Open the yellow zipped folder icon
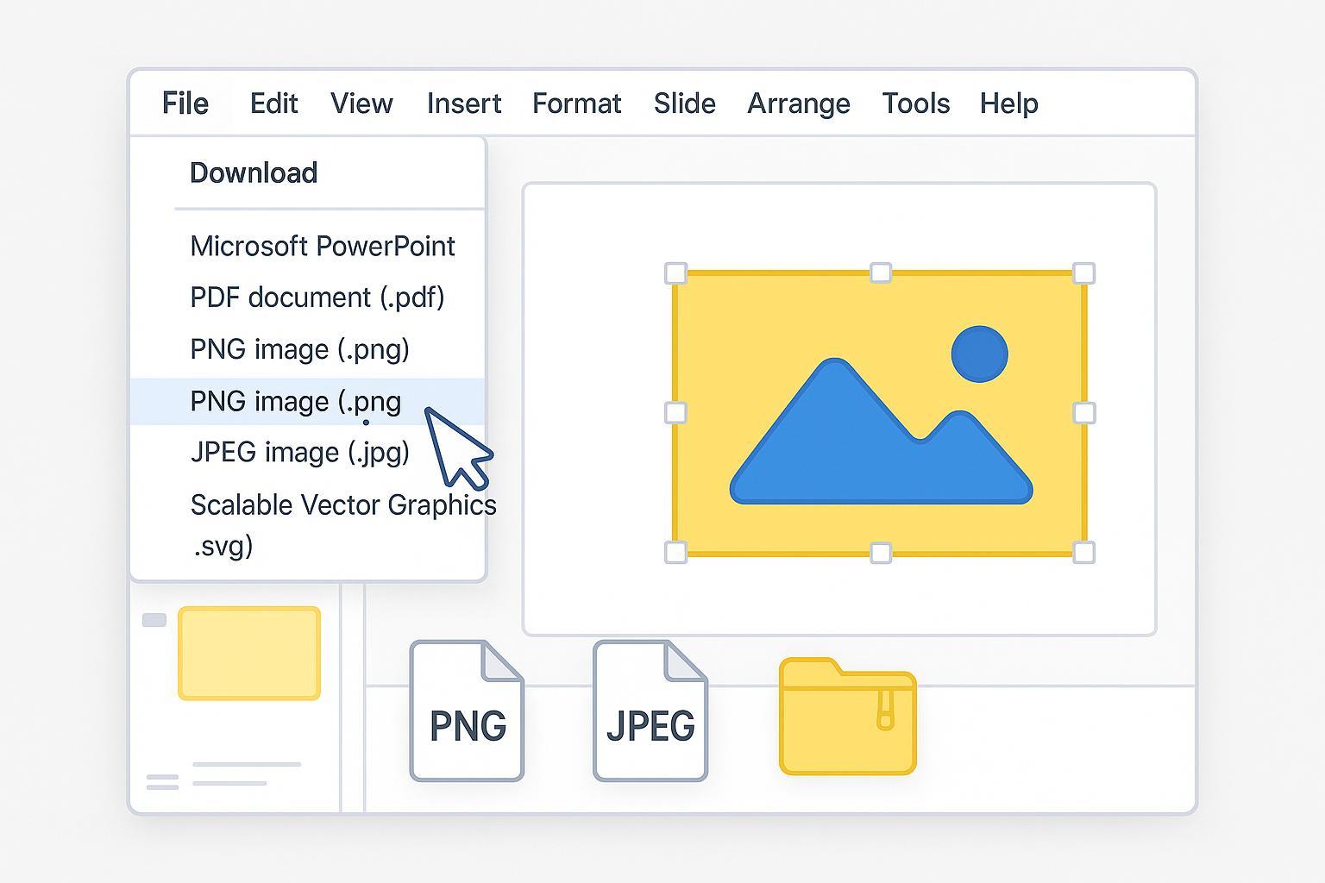 (x=847, y=717)
